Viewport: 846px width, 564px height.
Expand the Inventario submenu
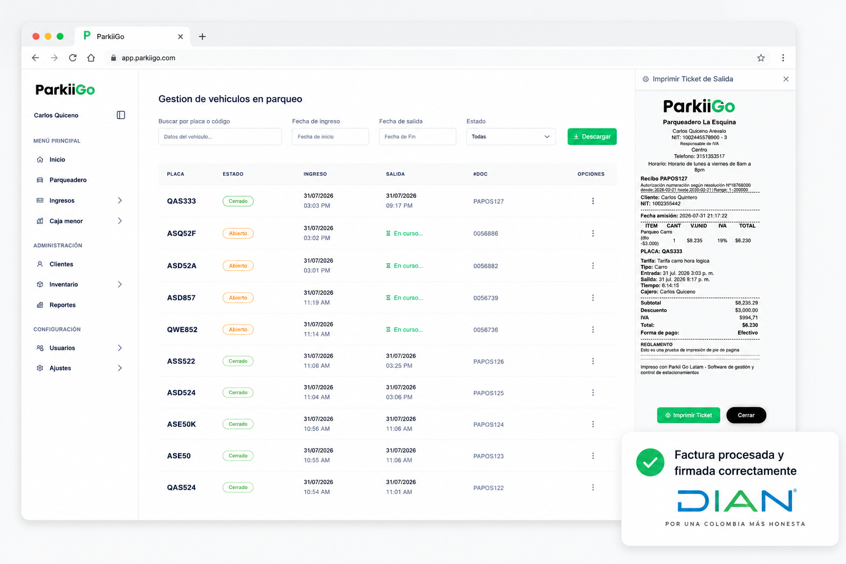120,284
